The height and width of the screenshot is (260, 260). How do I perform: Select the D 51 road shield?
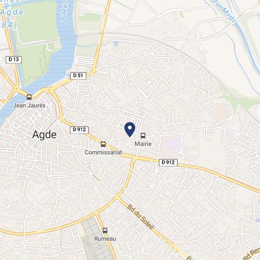click(x=78, y=76)
